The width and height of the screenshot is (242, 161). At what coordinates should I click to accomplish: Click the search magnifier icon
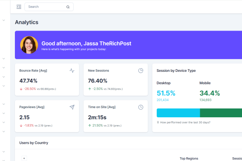(68, 7)
